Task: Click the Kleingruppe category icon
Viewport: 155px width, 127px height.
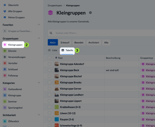Action: coord(5,95)
